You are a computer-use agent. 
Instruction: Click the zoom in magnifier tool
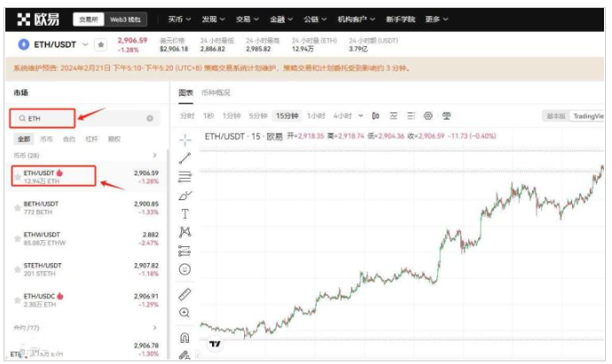coord(184,313)
